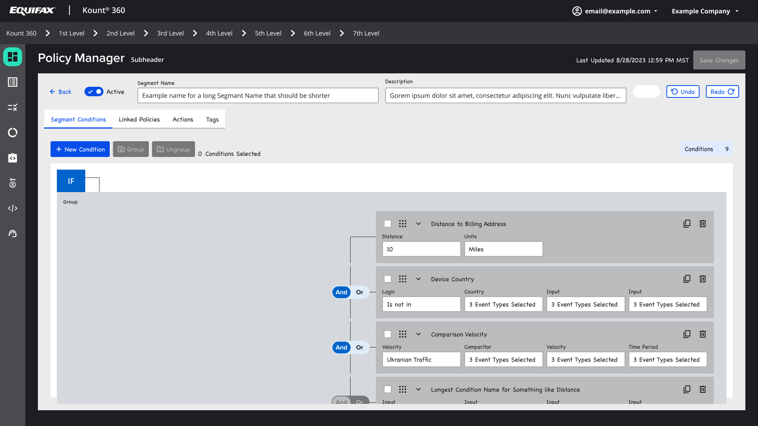
Task: Duplicate the Device Country condition
Action: (687, 279)
